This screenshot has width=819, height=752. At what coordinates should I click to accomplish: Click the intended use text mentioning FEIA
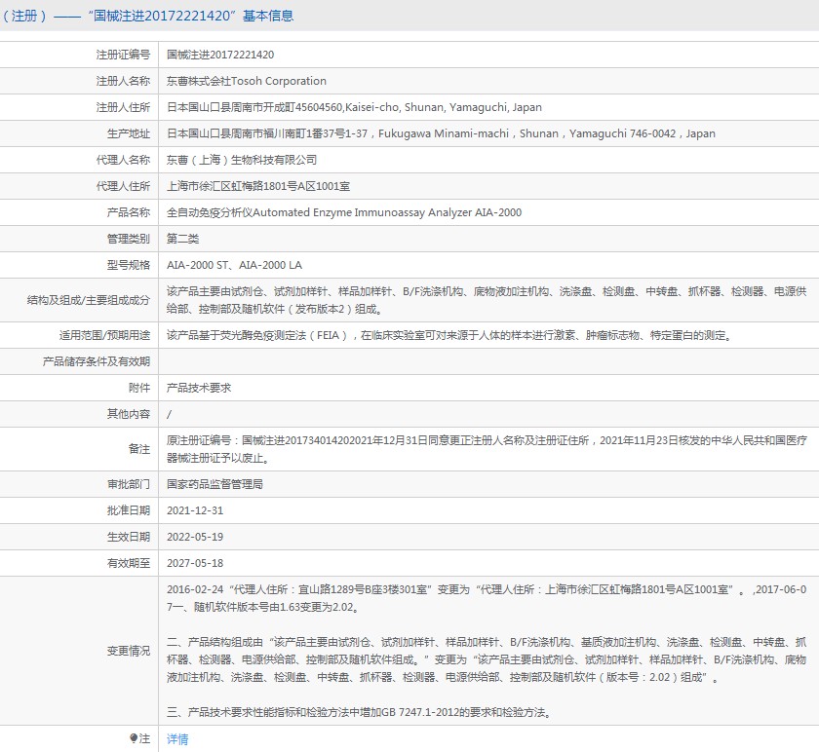[x=450, y=335]
